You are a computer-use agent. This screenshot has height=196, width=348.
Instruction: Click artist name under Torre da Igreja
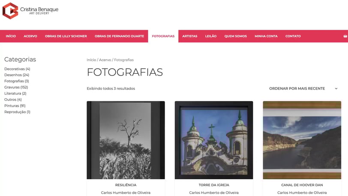[x=214, y=193]
